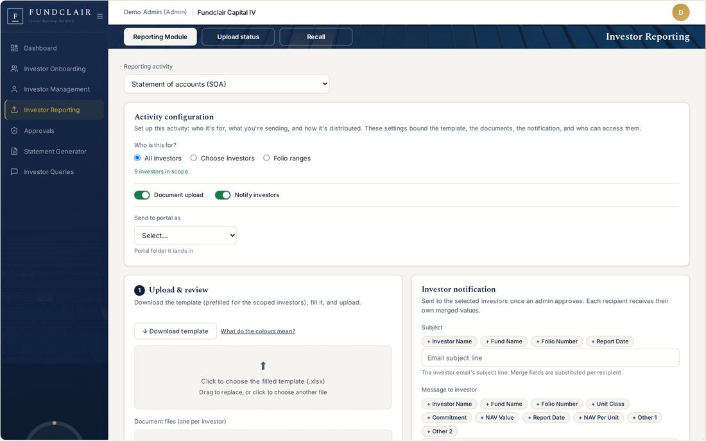Open the user avatar D menu
The height and width of the screenshot is (441, 706).
pyautogui.click(x=681, y=12)
